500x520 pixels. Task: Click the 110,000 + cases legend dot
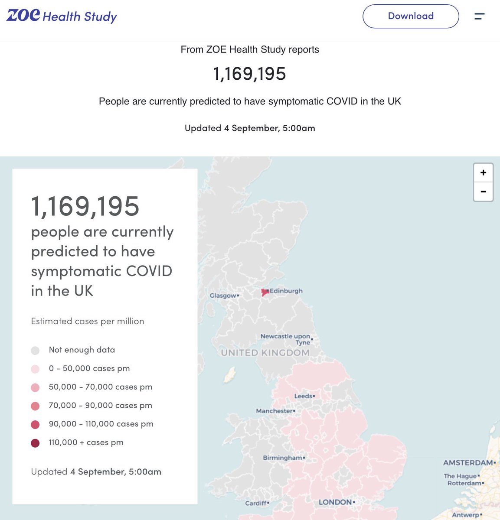point(36,443)
